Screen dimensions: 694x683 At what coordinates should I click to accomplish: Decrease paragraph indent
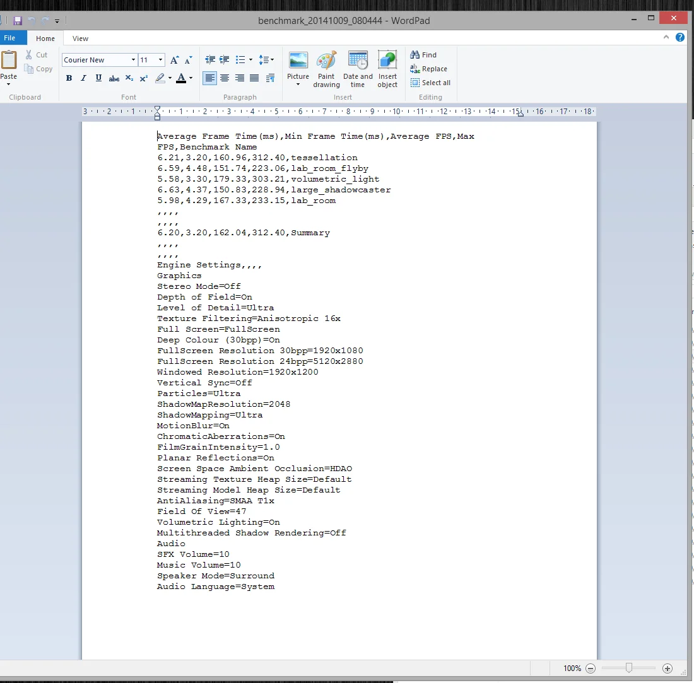[x=210, y=60]
